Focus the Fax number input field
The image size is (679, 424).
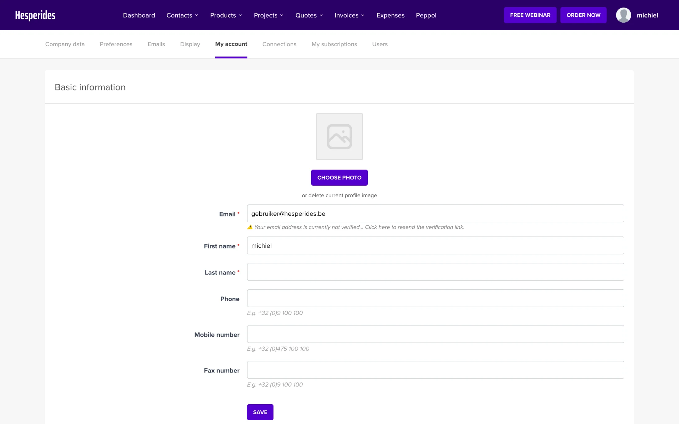[x=435, y=370]
